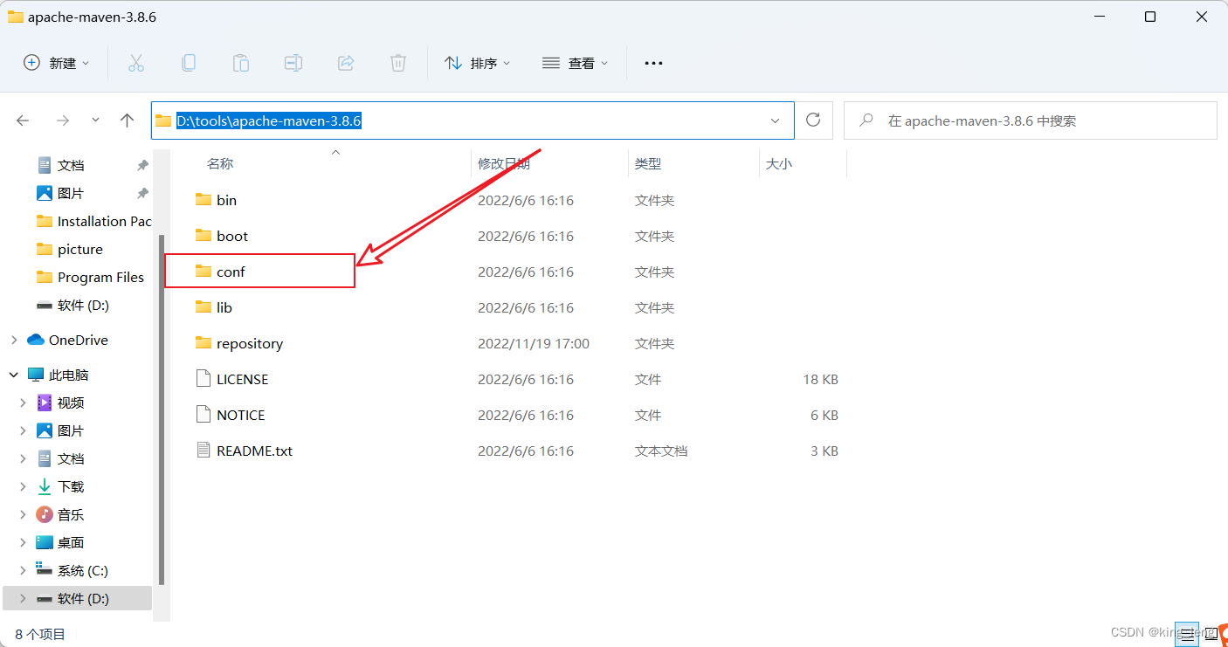Click the 下载 download arrow icon
This screenshot has height=647, width=1228.
[x=45, y=486]
